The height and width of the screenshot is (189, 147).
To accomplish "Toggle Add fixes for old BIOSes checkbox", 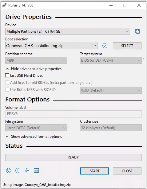I will click(x=7, y=83).
